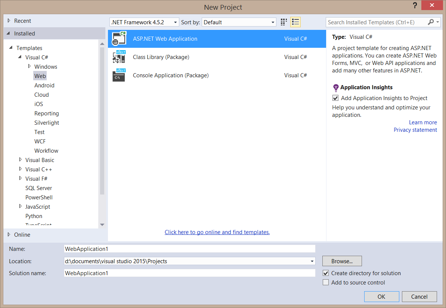Expand the JavaScript node
This screenshot has height=308, width=446.
[x=20, y=206]
